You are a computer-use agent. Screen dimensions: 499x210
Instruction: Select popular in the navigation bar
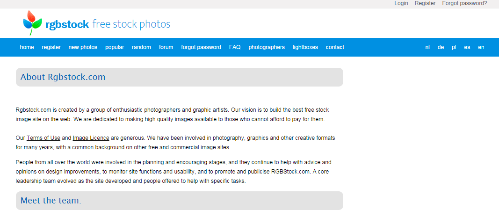point(115,47)
